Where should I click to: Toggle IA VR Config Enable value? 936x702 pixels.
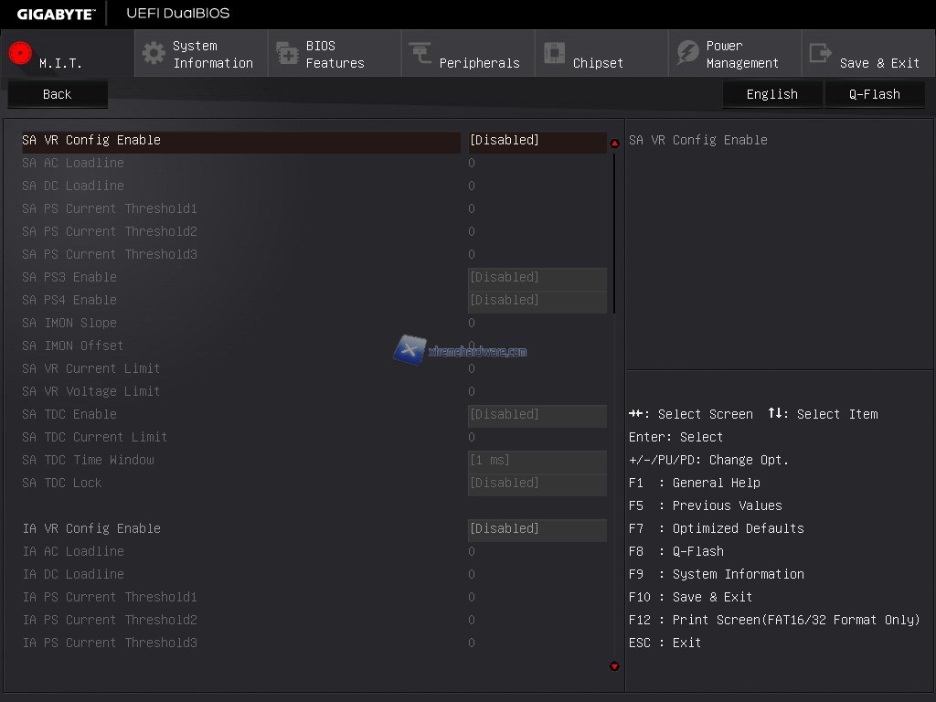click(537, 529)
